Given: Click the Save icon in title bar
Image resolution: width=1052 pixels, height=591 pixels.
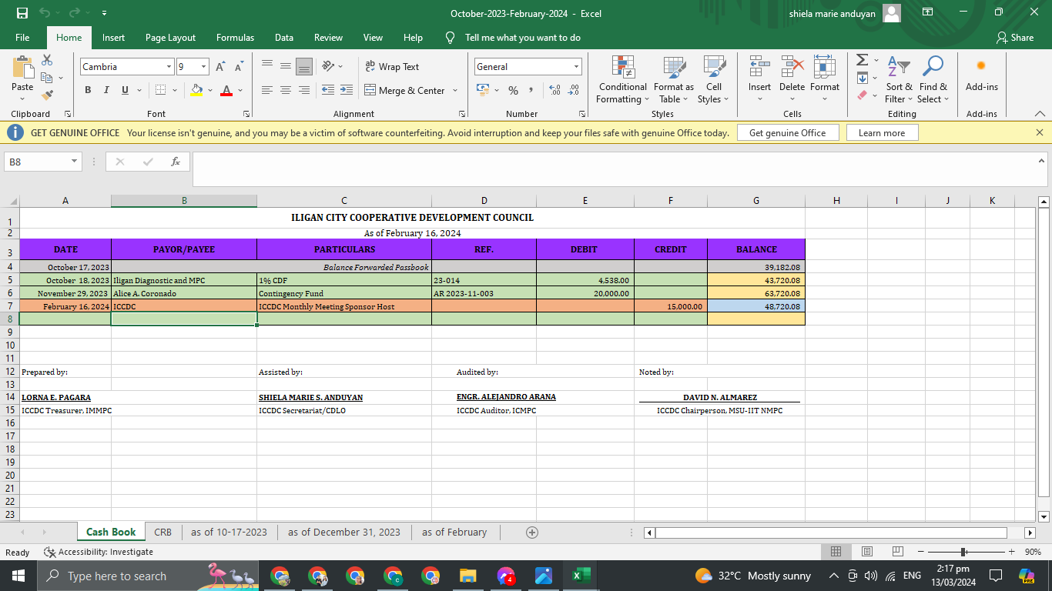Looking at the screenshot, I should click(22, 13).
